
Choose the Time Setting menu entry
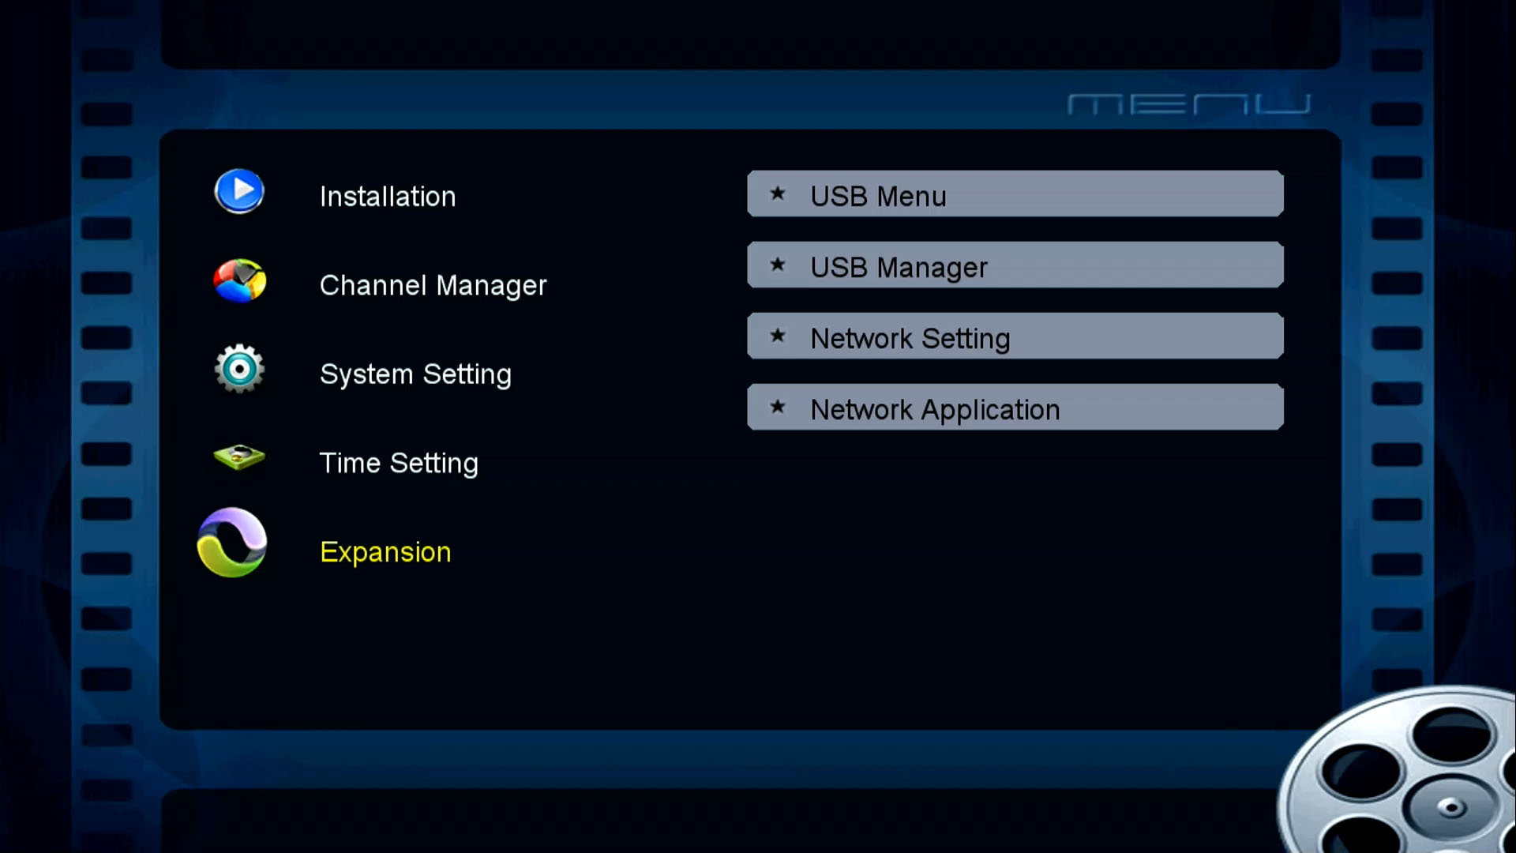tap(399, 464)
